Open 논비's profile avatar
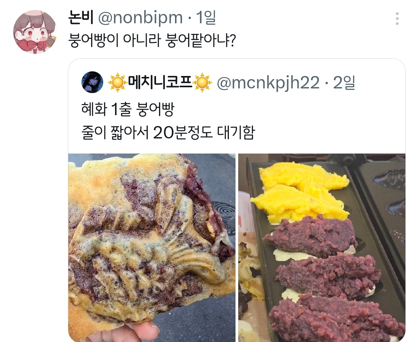Viewport: 419px width, 342px height. click(x=35, y=32)
